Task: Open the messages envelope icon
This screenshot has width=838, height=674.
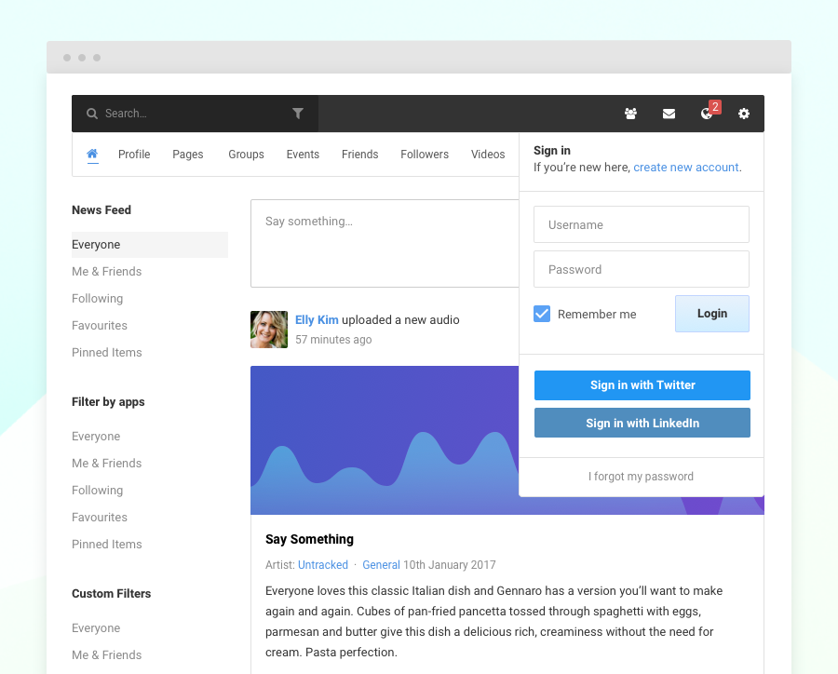Action: [x=669, y=114]
